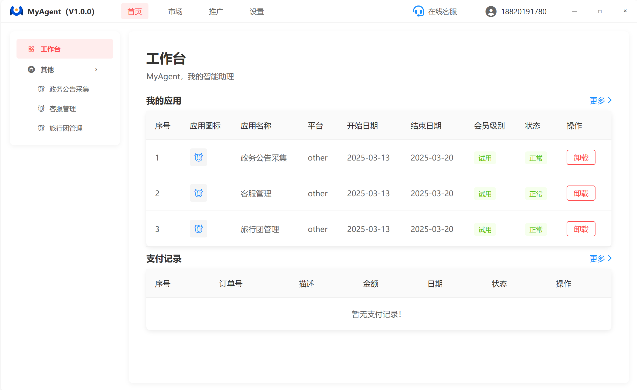Expand 更多 next to 我的应用
The width and height of the screenshot is (637, 390).
(600, 100)
